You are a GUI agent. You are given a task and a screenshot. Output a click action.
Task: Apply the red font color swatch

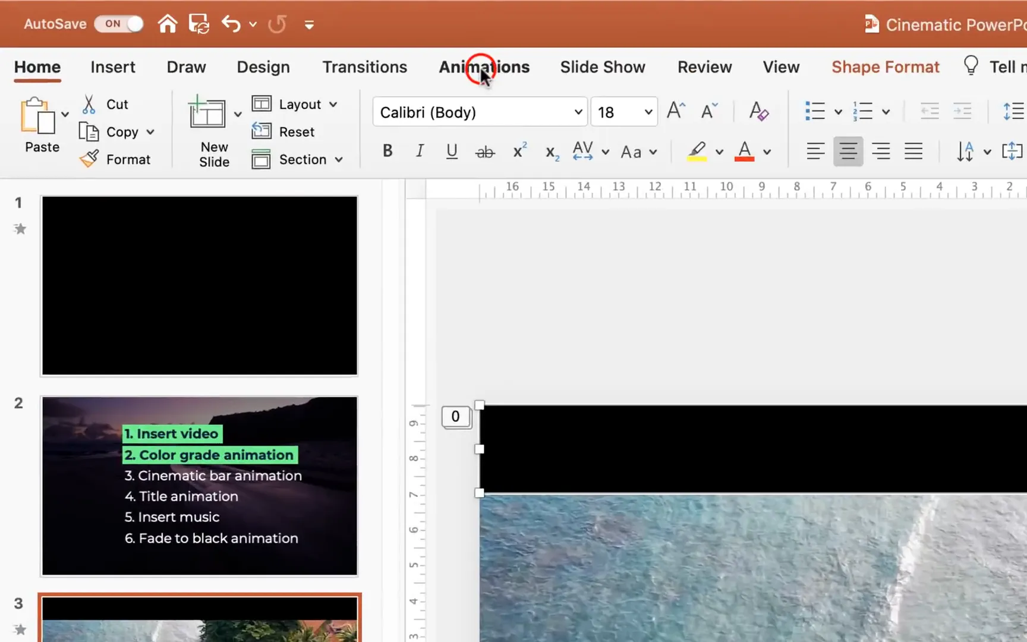(x=744, y=152)
